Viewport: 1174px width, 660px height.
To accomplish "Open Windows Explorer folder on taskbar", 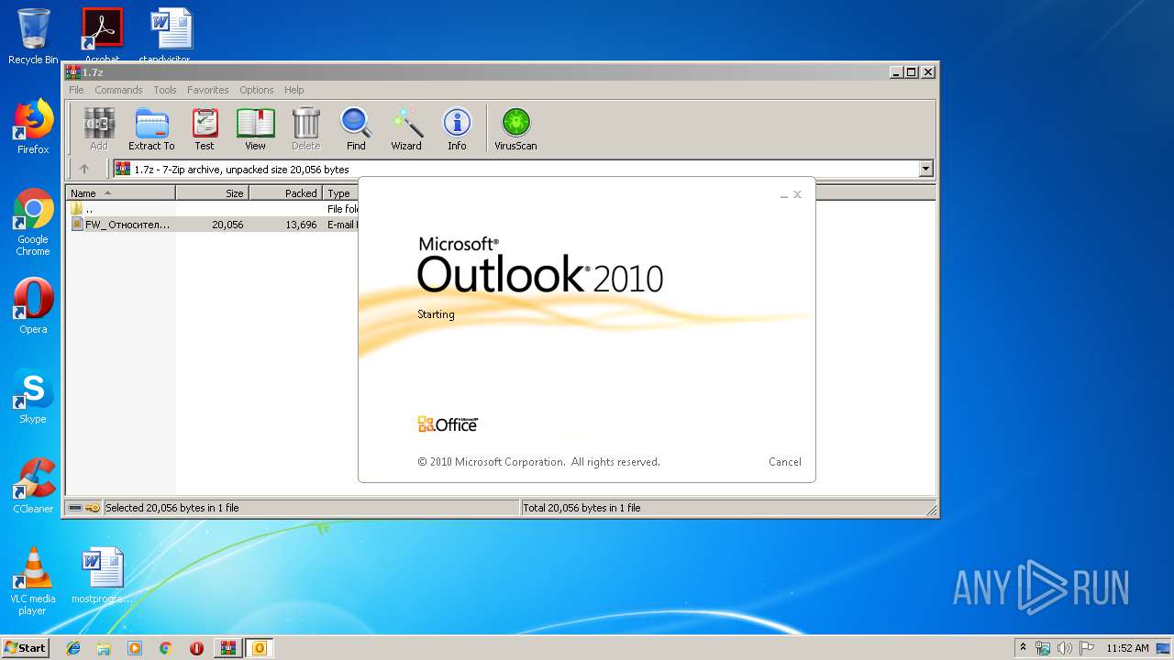I will 104,648.
